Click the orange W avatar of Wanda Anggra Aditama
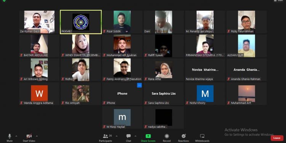Screen dimensions: 286x143 pyautogui.click(x=39, y=93)
